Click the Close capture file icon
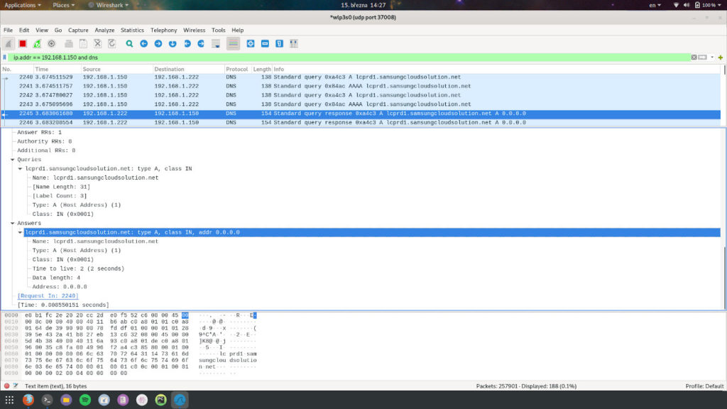Image resolution: width=727 pixels, height=409 pixels. (x=97, y=43)
